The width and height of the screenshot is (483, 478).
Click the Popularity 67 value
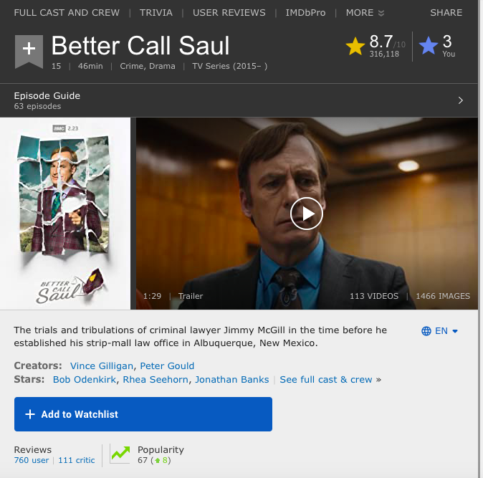tap(143, 460)
